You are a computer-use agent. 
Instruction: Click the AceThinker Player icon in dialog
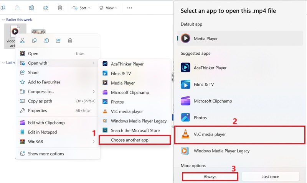click(185, 68)
